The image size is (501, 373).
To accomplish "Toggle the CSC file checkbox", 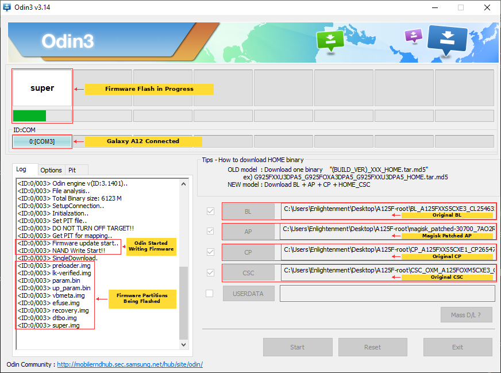I will pyautogui.click(x=210, y=272).
